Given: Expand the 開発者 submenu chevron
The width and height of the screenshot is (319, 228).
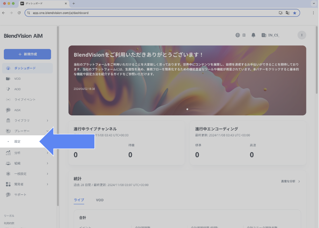Looking at the screenshot, I should (48, 184).
